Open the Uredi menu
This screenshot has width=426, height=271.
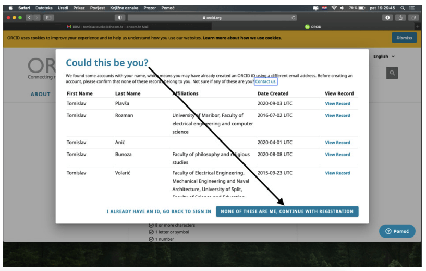(63, 8)
